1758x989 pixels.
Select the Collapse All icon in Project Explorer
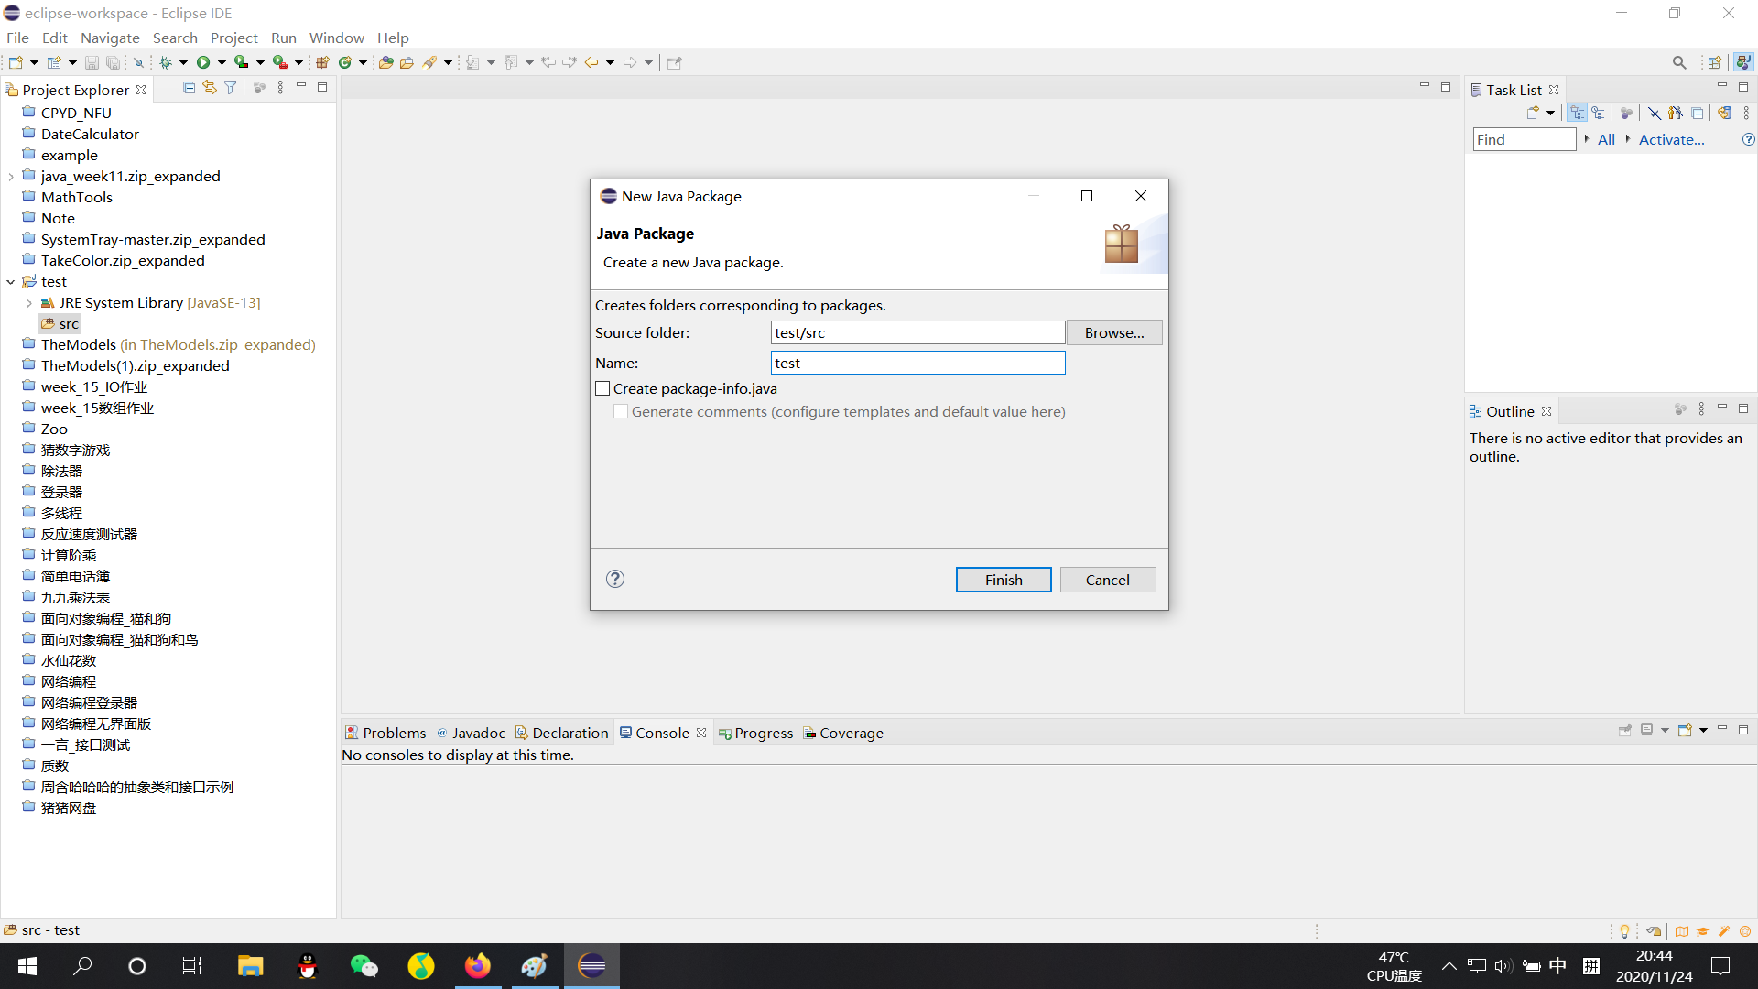(189, 87)
